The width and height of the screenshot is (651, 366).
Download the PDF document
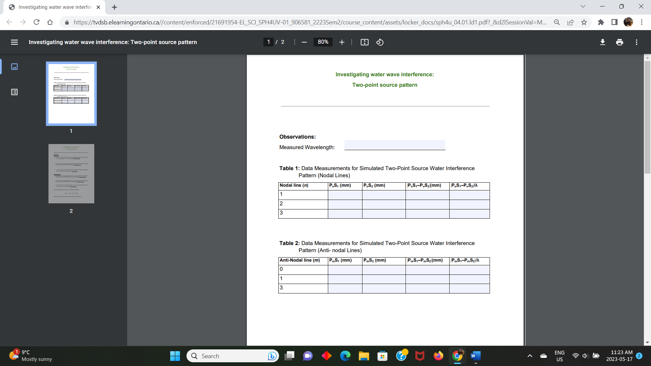tap(603, 42)
